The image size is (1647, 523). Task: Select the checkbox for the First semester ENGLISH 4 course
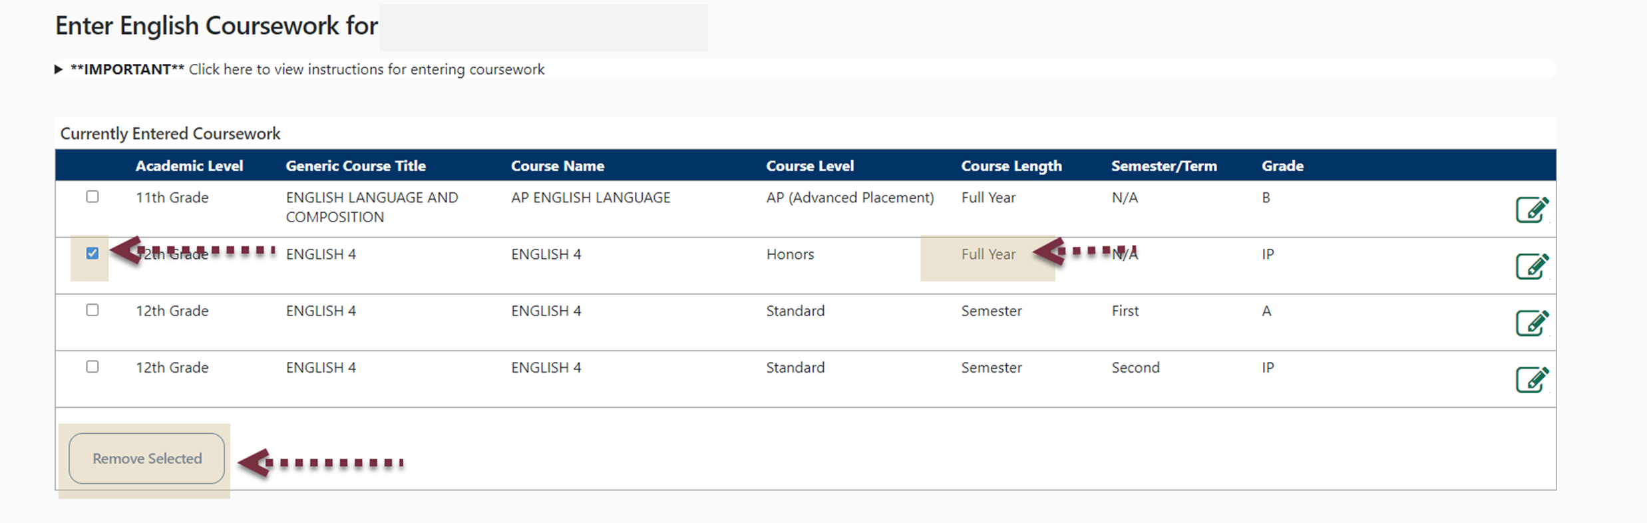point(92,309)
